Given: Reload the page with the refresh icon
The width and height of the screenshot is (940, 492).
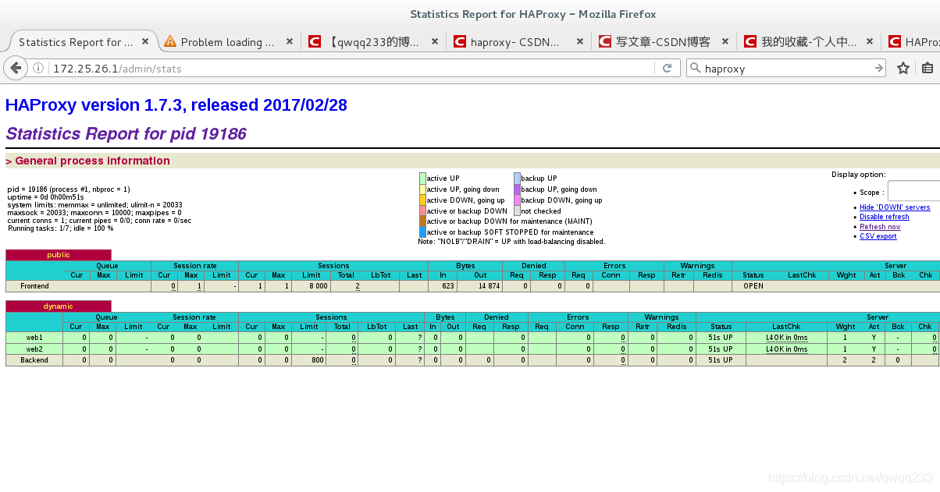Looking at the screenshot, I should [x=667, y=69].
